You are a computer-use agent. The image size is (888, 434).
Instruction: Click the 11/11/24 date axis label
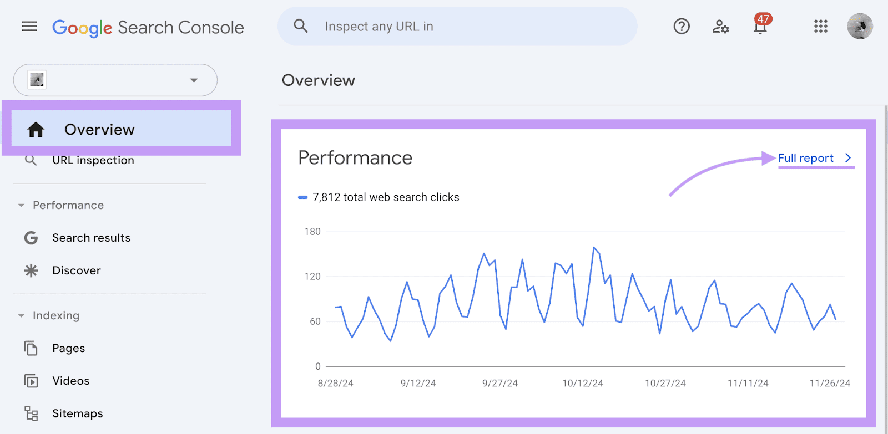(748, 383)
